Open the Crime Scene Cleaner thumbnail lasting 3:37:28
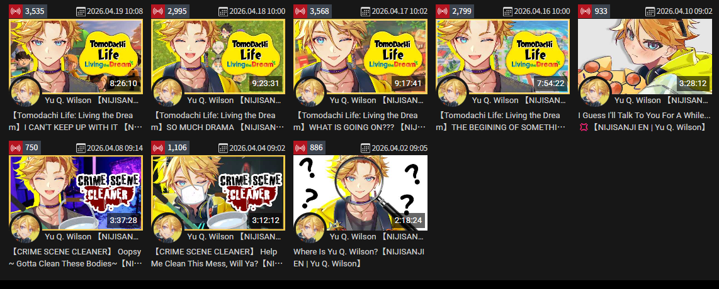The height and width of the screenshot is (289, 719). pyautogui.click(x=76, y=192)
